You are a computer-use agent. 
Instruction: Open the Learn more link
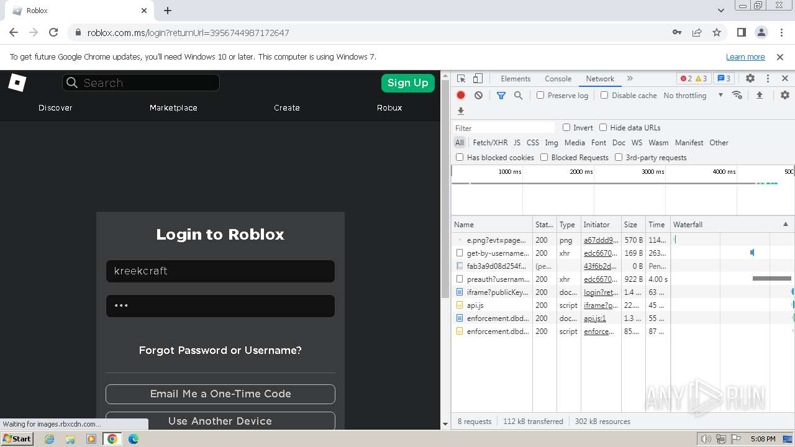(x=745, y=57)
